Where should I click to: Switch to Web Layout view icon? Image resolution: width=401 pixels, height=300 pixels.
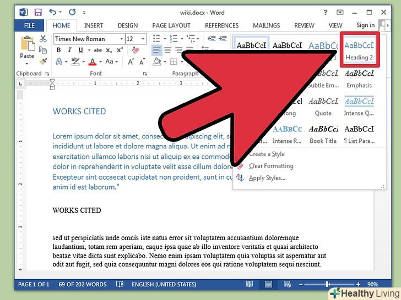(x=287, y=284)
